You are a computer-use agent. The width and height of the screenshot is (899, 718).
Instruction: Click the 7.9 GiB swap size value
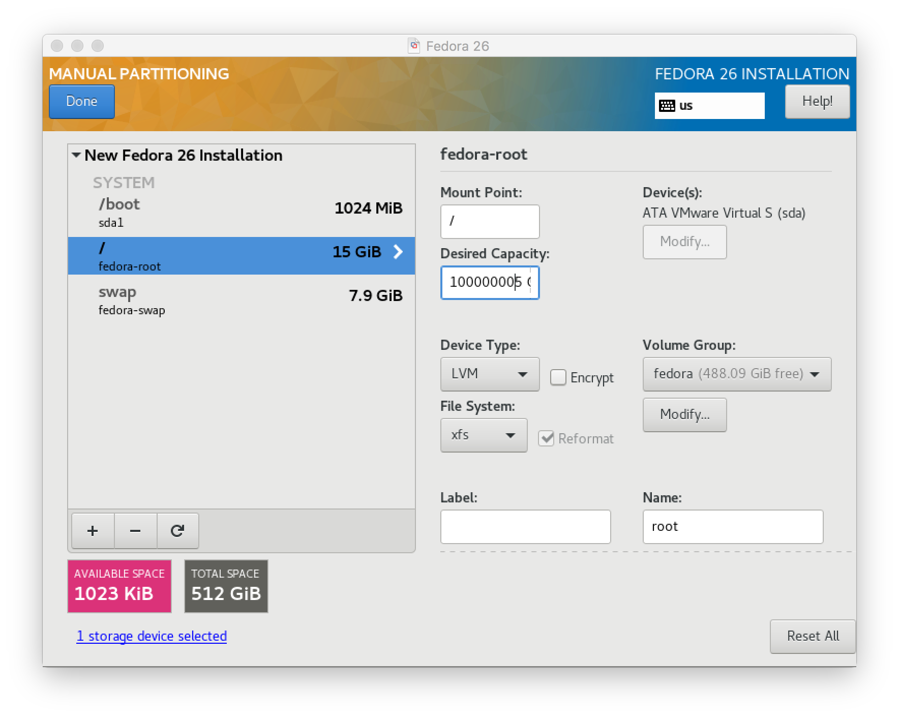(375, 295)
